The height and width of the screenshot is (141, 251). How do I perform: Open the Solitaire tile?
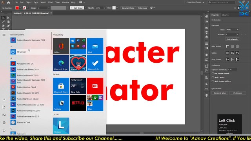pos(61,103)
